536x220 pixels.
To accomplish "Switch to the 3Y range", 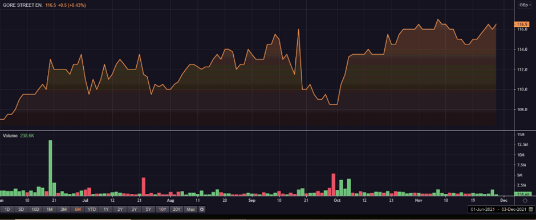I will [134, 209].
